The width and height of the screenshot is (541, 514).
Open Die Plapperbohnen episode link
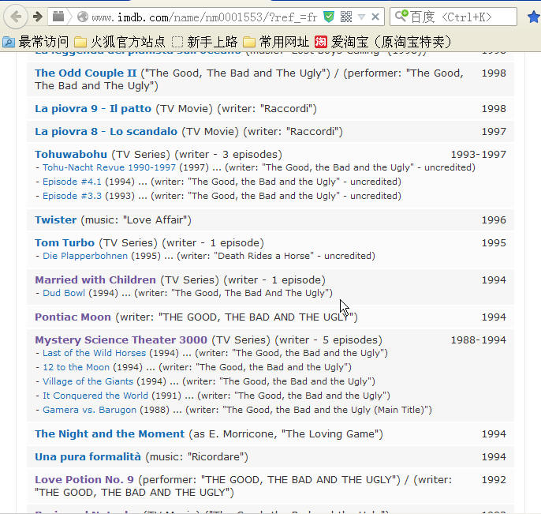point(85,256)
